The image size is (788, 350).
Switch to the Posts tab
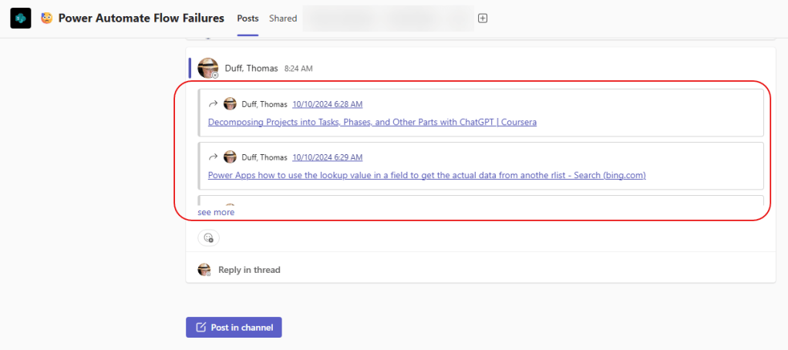click(x=248, y=19)
